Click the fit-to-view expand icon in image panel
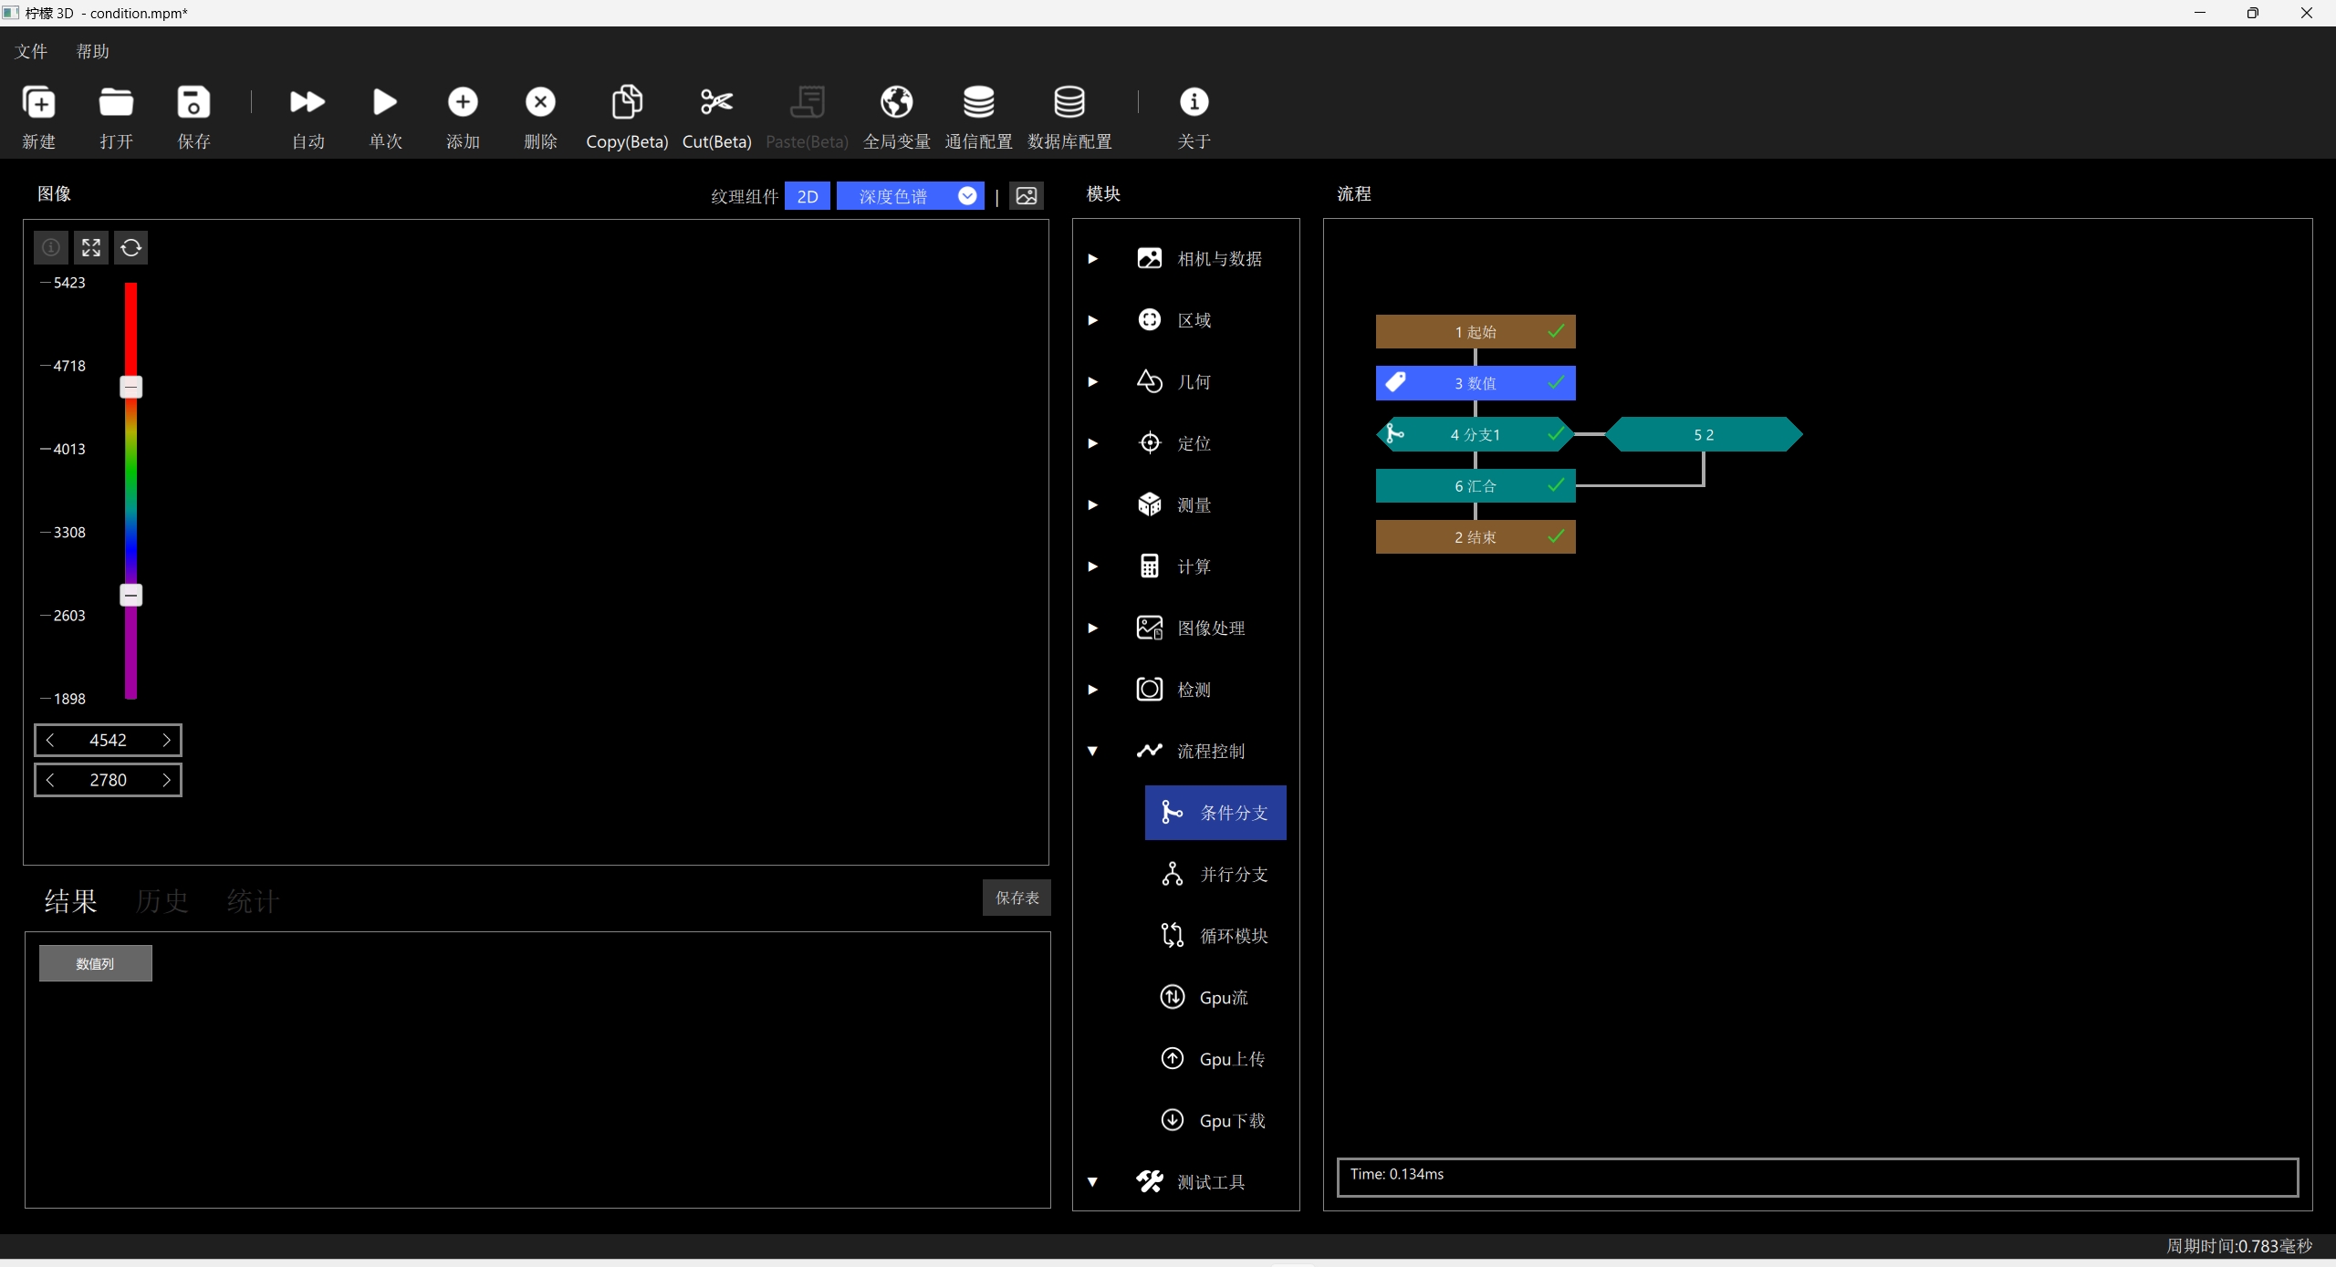 (91, 247)
